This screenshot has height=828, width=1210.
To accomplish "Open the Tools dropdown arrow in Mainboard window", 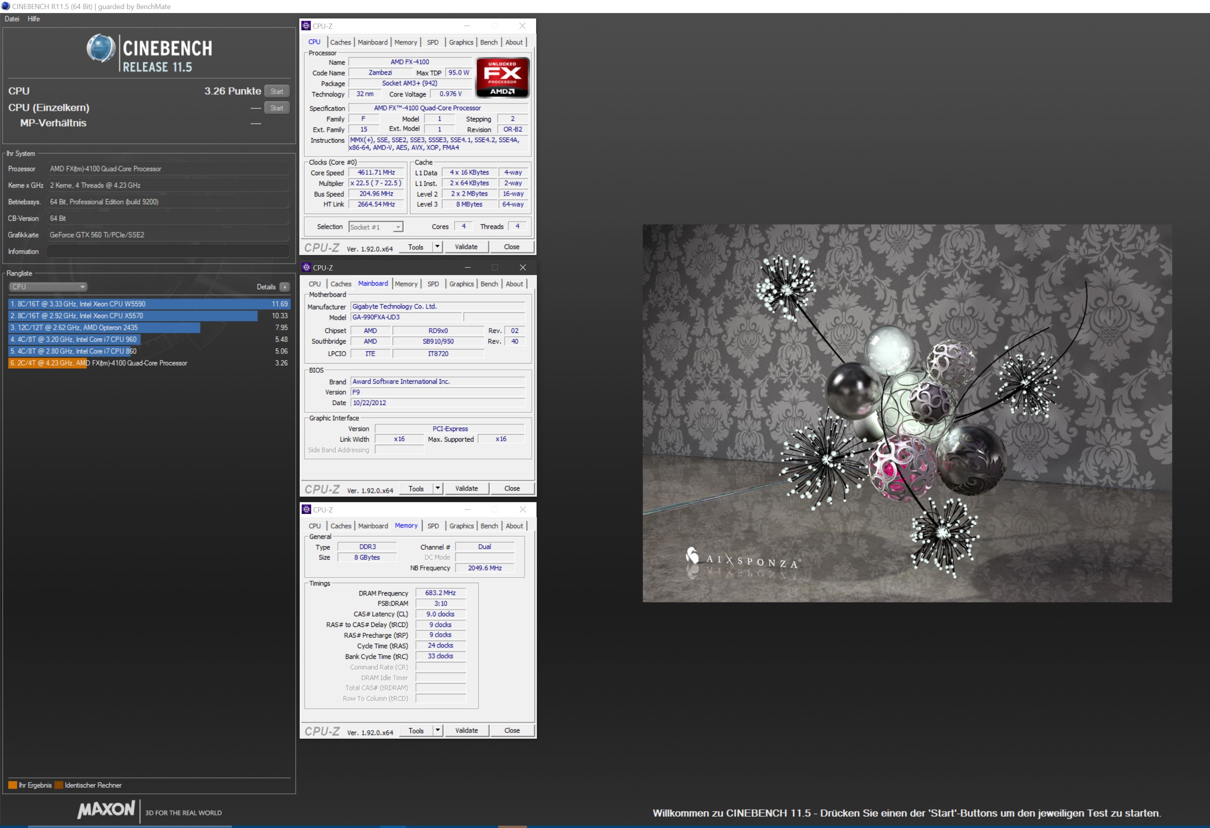I will click(438, 488).
